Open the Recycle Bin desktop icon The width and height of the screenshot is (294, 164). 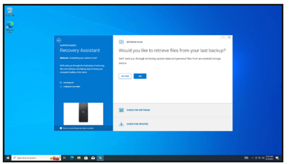click(10, 11)
